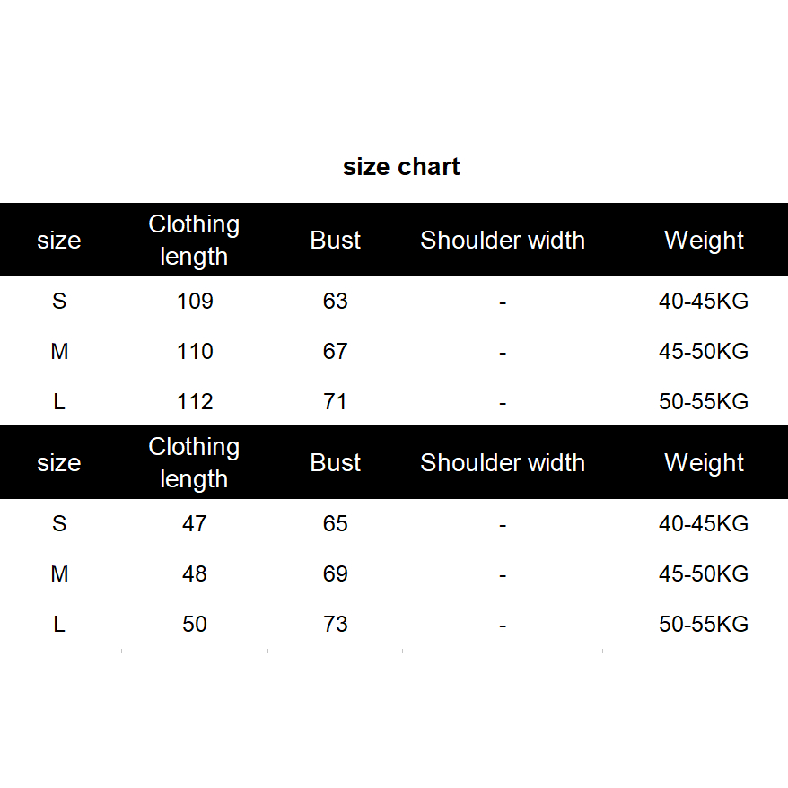Screen dimensions: 788x788
Task: Click the bust value 71
Action: coord(335,401)
